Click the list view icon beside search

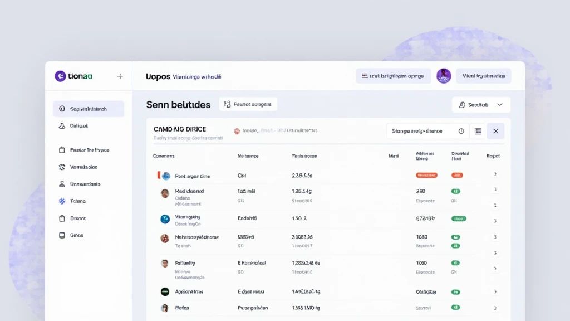(x=478, y=131)
